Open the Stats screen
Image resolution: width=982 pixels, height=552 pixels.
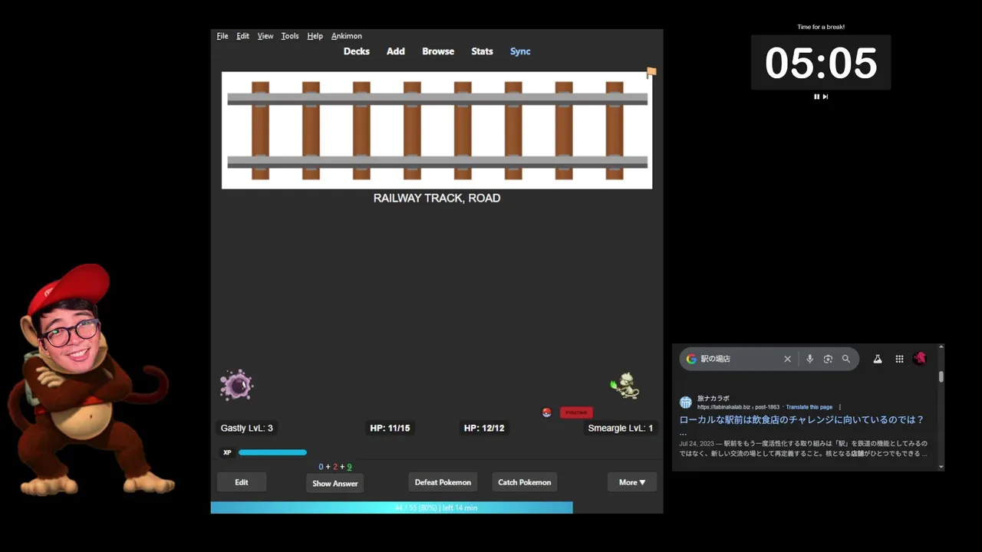[482, 51]
